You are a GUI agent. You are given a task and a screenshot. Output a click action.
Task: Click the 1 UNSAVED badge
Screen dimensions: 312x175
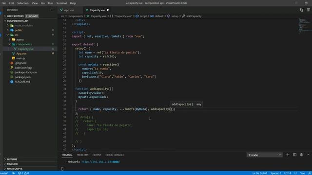pos(32,16)
